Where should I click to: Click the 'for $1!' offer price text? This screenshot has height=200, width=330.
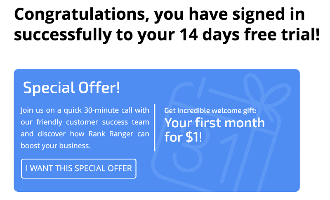(x=183, y=137)
